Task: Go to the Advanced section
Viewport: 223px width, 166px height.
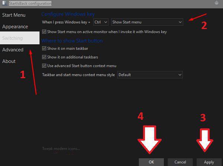Action: click(x=13, y=50)
